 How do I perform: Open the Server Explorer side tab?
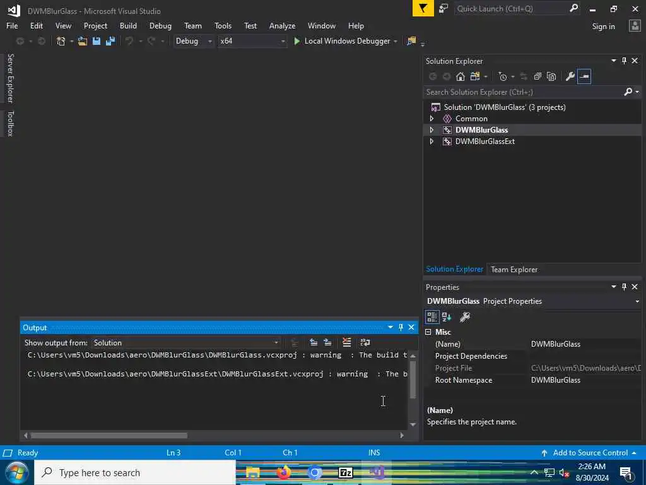point(10,78)
